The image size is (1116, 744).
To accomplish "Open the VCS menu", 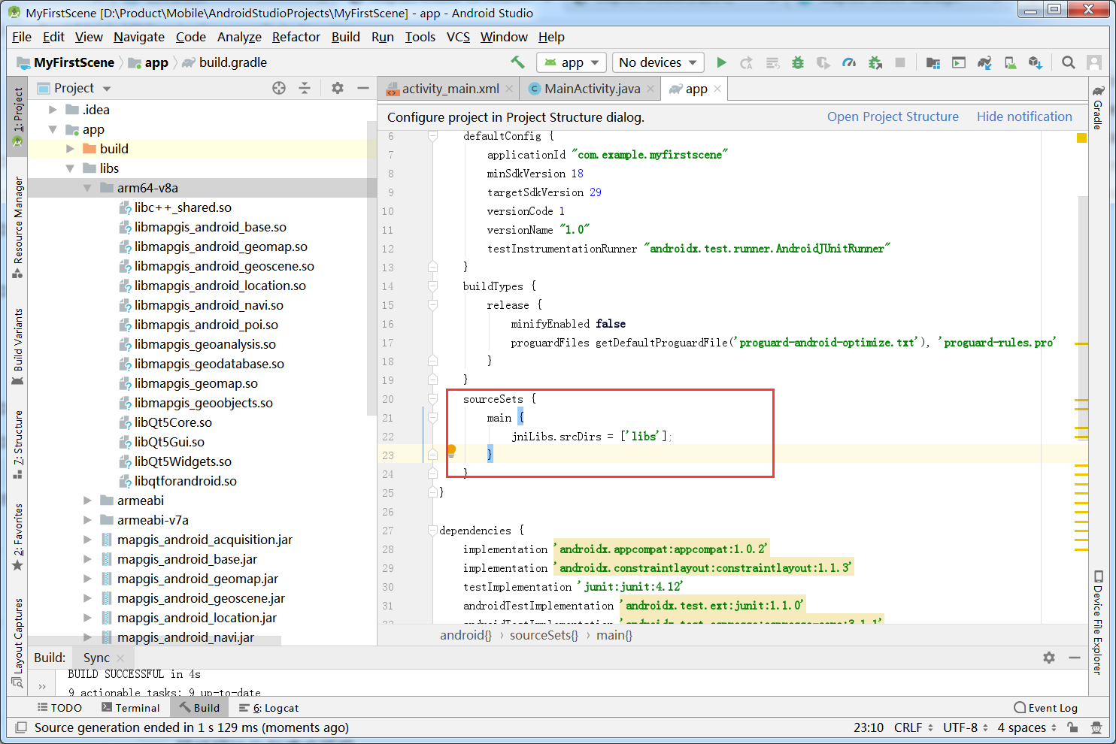I will (x=458, y=37).
